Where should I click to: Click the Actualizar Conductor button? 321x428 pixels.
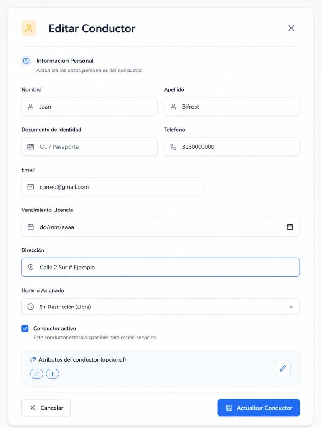(258, 408)
